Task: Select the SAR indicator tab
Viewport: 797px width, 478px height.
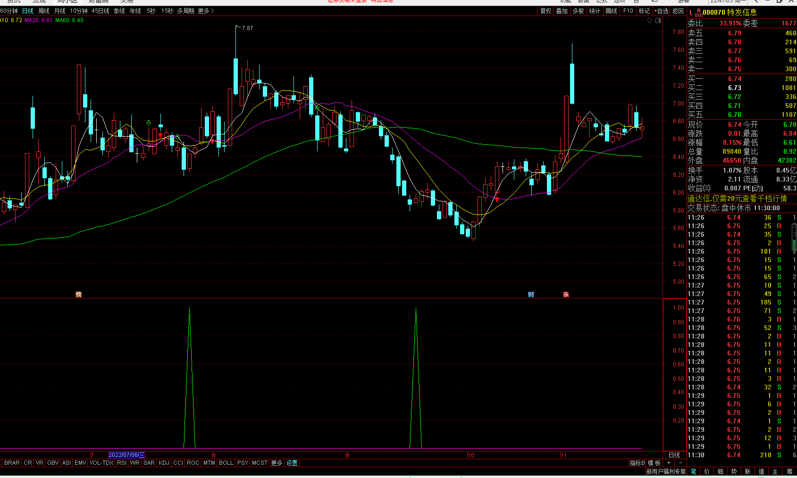Action: [149, 463]
